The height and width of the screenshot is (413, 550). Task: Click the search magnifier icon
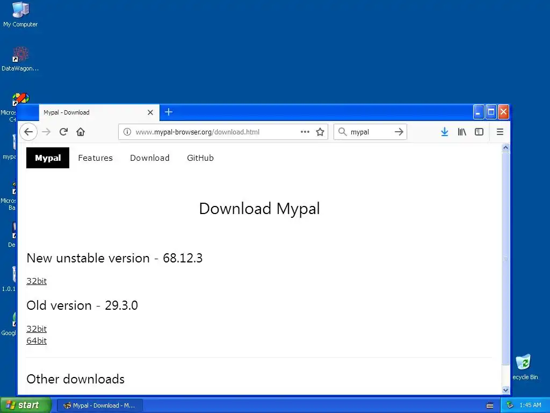click(342, 132)
